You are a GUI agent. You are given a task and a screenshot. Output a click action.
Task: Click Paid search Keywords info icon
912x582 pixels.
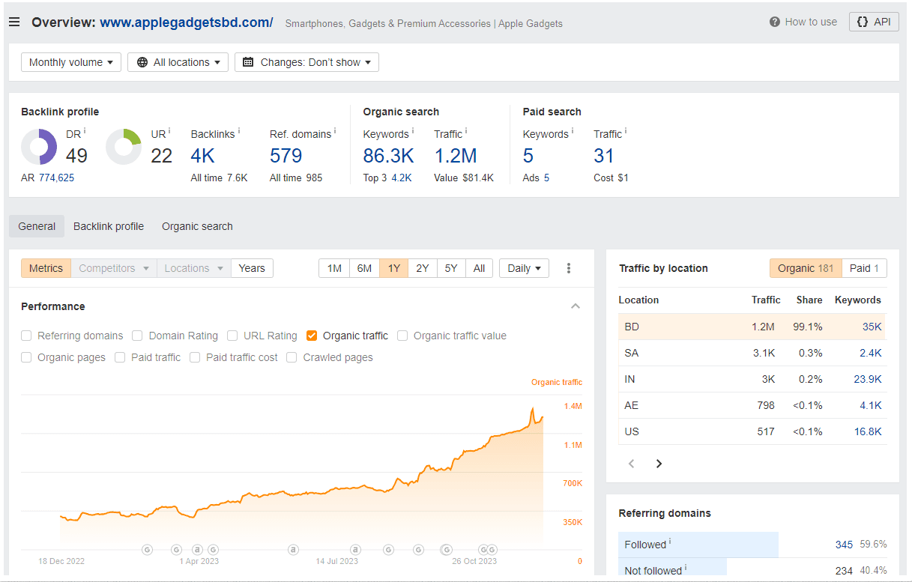573,131
